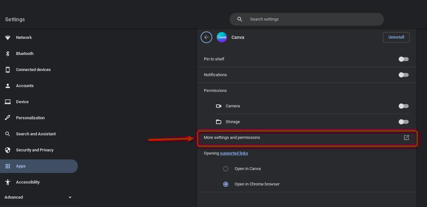Click the Uninstall button for Canva

(396, 37)
